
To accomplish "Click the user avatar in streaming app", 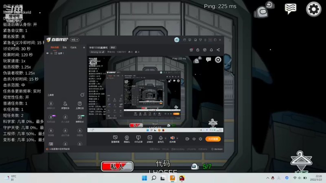I will click(176, 40).
